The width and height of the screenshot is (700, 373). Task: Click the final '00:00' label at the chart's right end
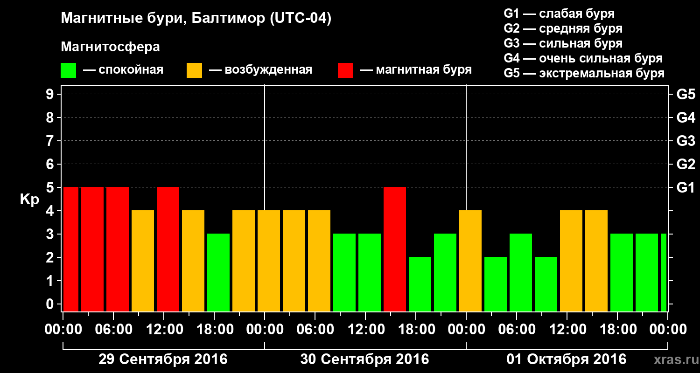pyautogui.click(x=668, y=330)
